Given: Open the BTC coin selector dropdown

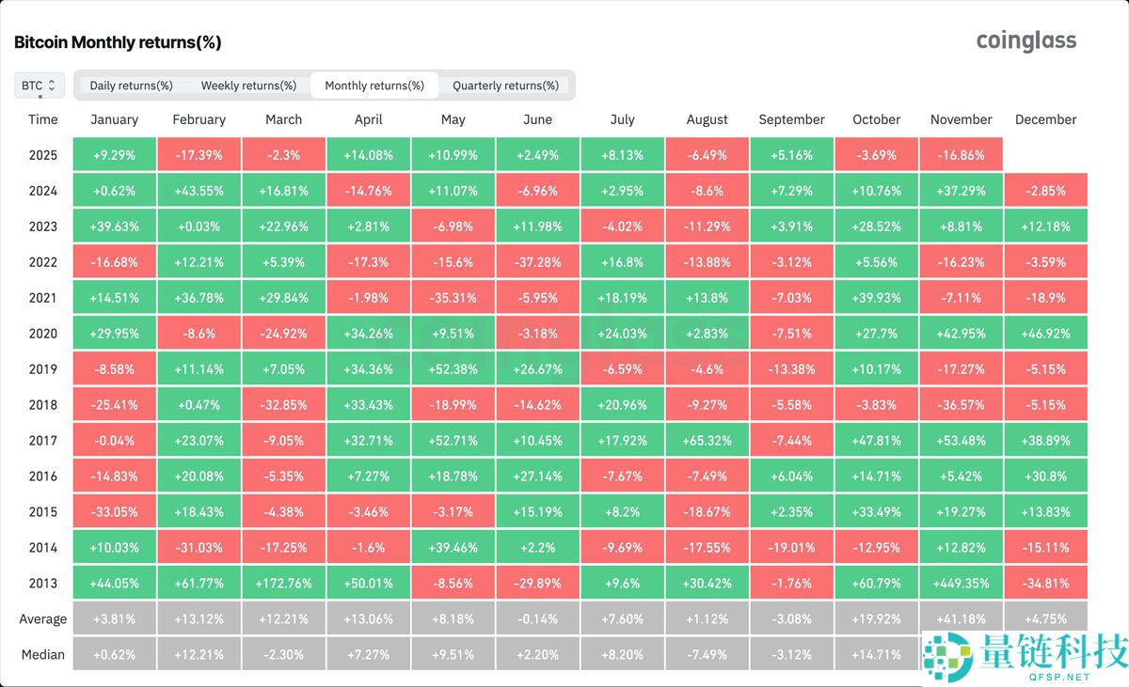Looking at the screenshot, I should [40, 86].
